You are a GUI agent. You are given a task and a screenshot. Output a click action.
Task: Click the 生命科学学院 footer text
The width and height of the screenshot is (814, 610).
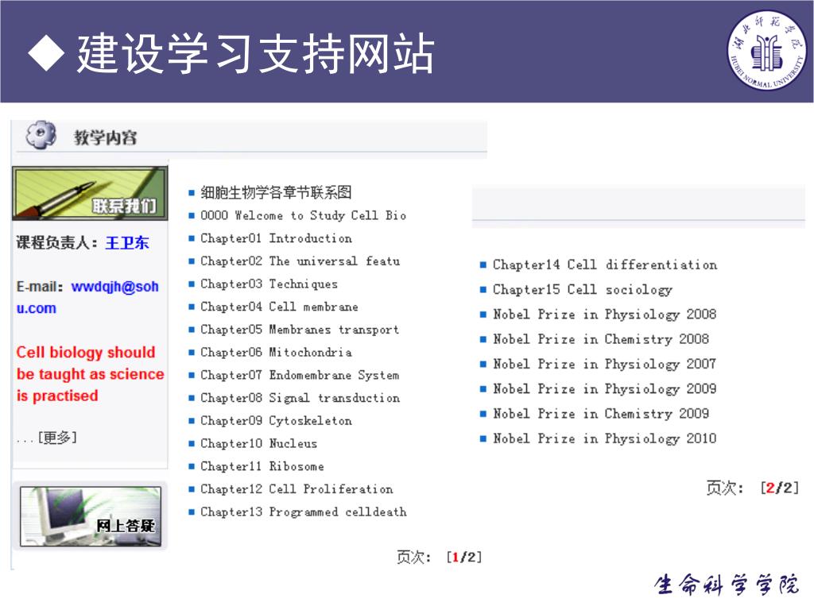[x=726, y=585]
